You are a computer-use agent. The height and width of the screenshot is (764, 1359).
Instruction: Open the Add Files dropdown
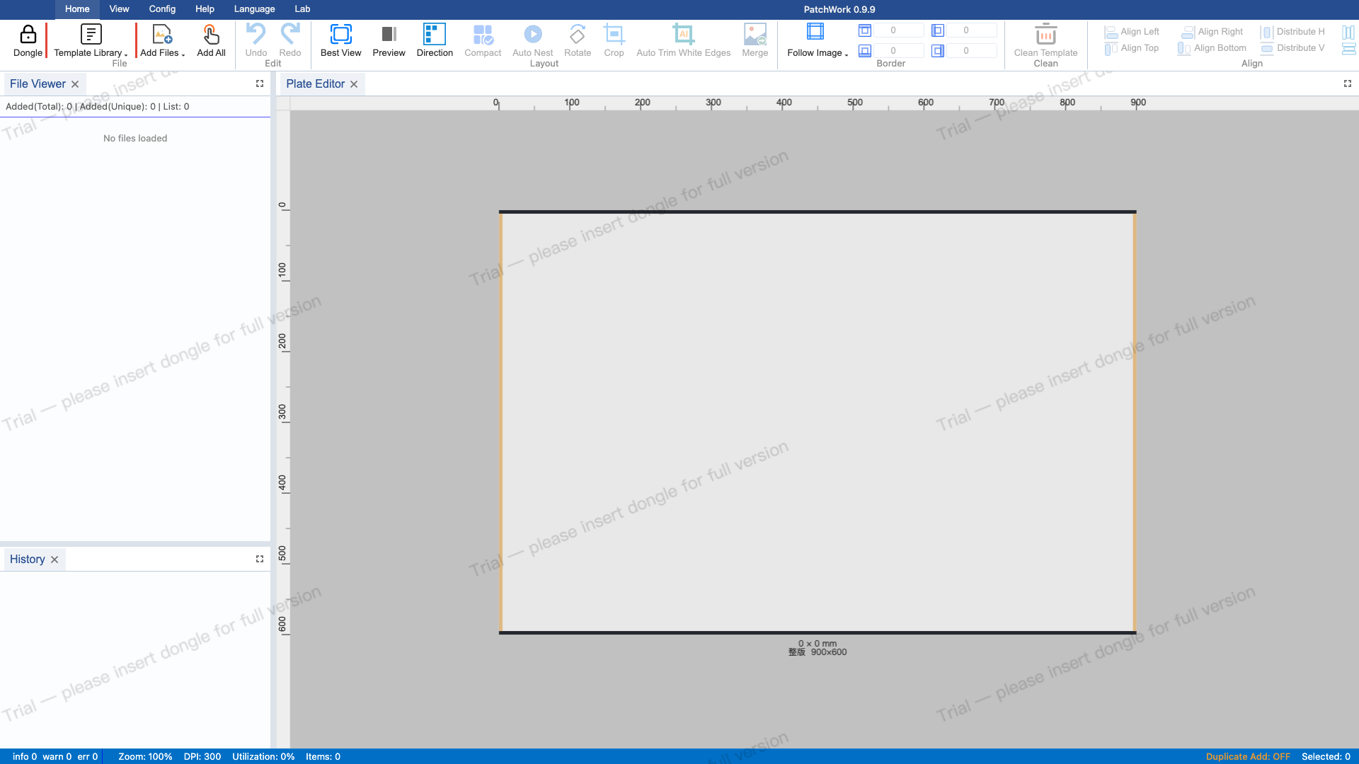coord(162,41)
